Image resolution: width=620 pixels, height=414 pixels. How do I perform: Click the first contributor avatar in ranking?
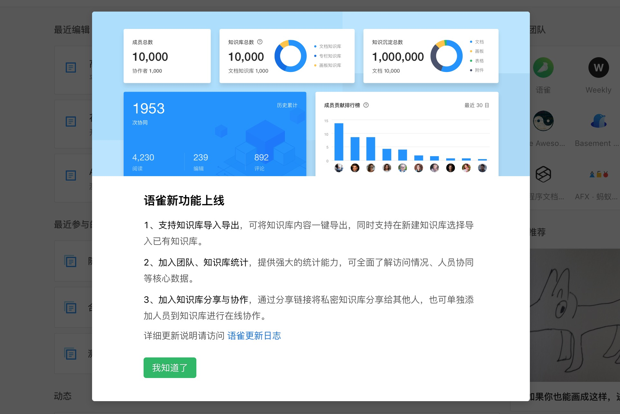click(x=339, y=168)
